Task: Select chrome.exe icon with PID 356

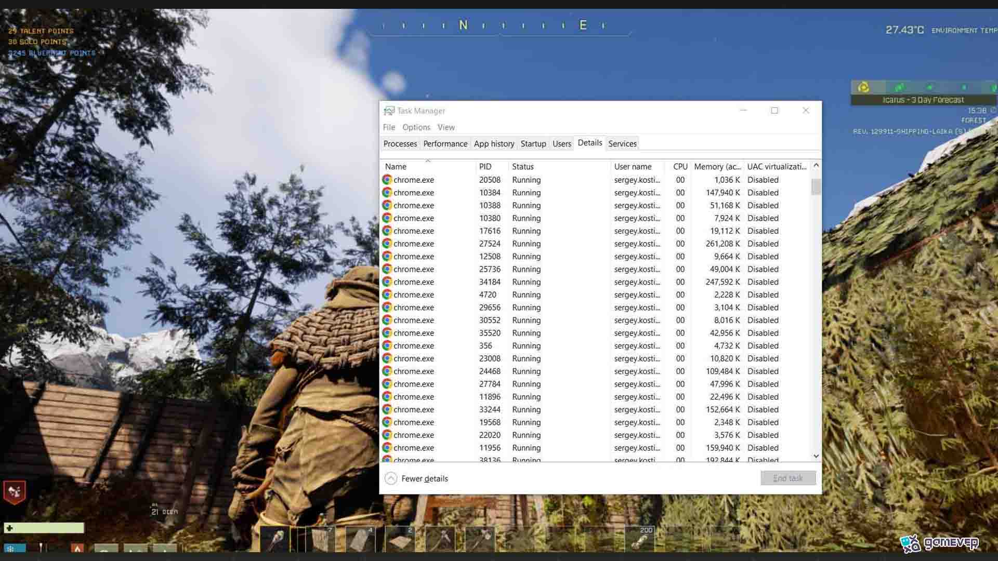Action: (387, 345)
